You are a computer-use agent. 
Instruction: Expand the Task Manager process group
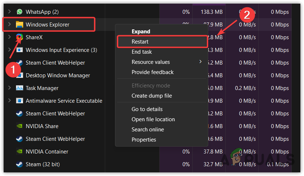pyautogui.click(x=9, y=88)
